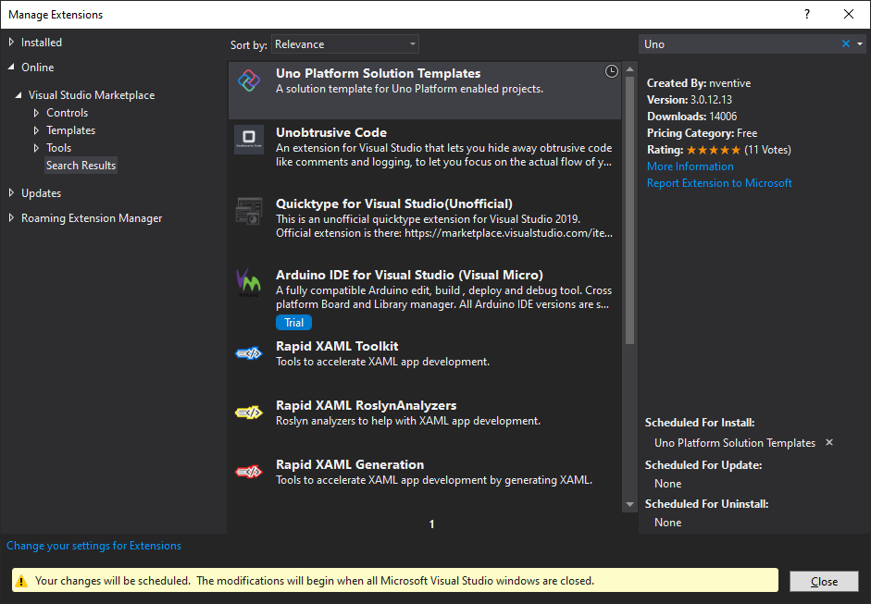Click the scrollbar up arrow in results
Viewport: 871px width, 604px height.
click(x=629, y=69)
